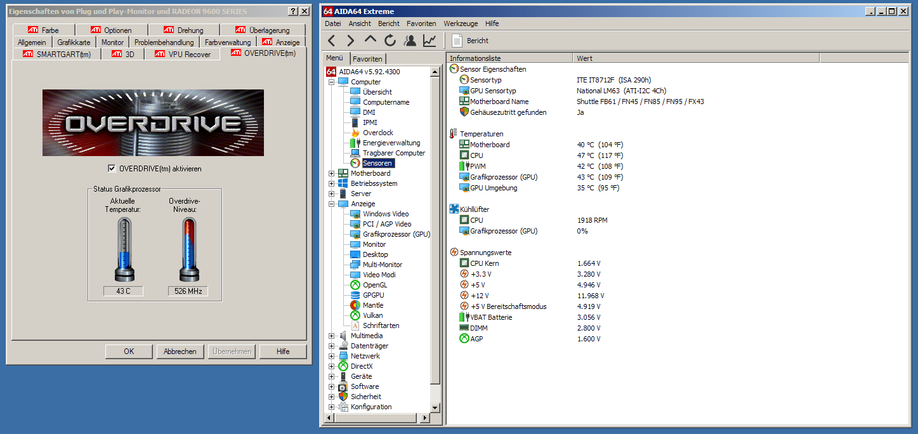Click the Abbrechen button
Viewport: 918px width, 434px height.
[x=180, y=352]
